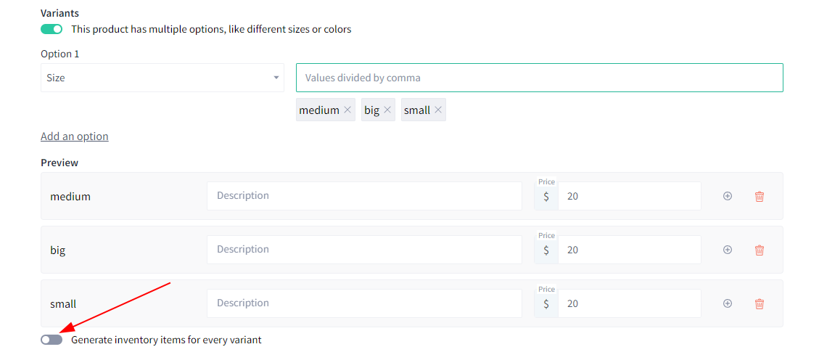
Task: Delete the big variant with trash icon
Action: click(760, 250)
